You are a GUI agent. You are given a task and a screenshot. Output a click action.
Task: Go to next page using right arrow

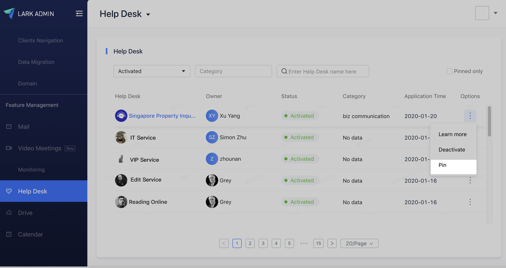[x=332, y=243]
